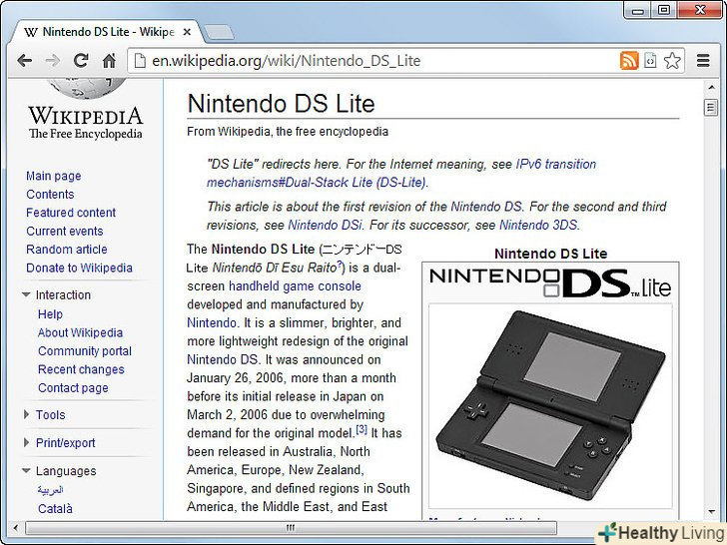The image size is (727, 545).
Task: Click the browser Forward arrow
Action: pos(52,61)
